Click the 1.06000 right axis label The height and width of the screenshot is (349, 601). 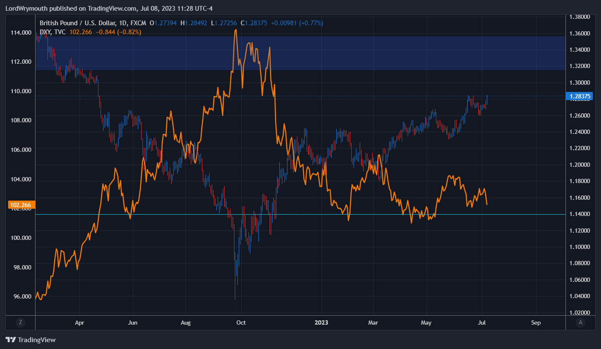tap(580, 280)
